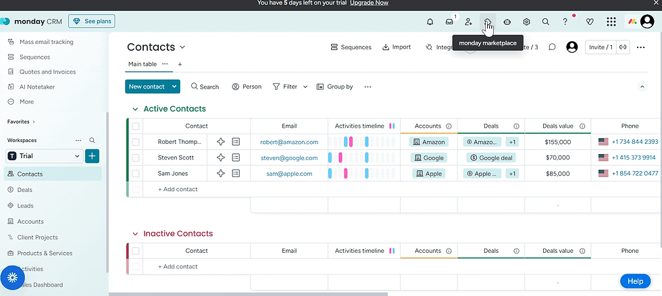Collapse the Active Contacts group
This screenshot has width=662, height=296.
[135, 109]
